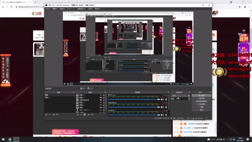The height and width of the screenshot is (142, 252).
Task: Pop out the 控件 dock panel
Action: 210,92
